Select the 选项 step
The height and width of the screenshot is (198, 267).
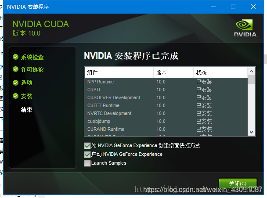click(26, 83)
